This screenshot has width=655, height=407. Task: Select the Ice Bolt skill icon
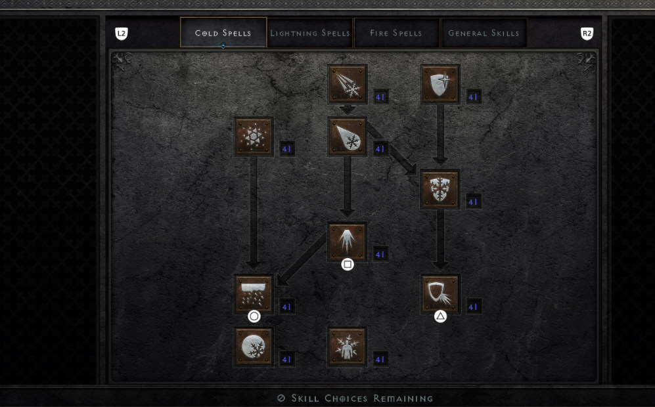[348, 84]
